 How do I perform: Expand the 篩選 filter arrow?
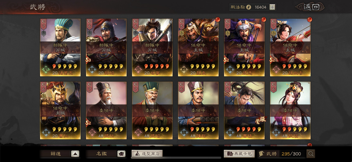coord(75,154)
